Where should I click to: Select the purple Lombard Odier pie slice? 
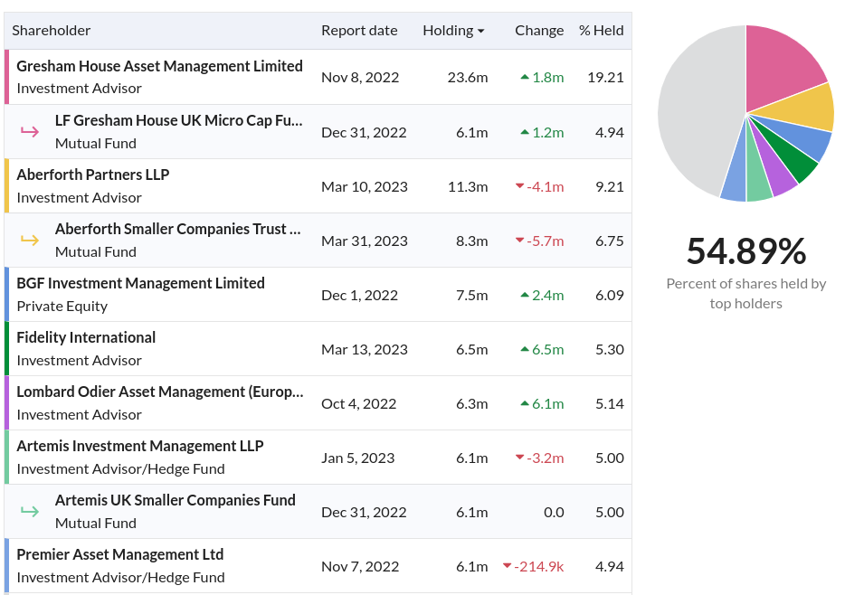coord(776,174)
